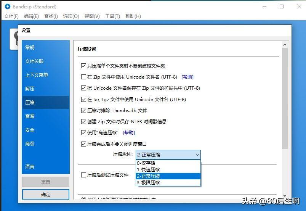Choose highlighted 2-正常压缩 list option
This screenshot has width=306, height=211.
coord(168,176)
